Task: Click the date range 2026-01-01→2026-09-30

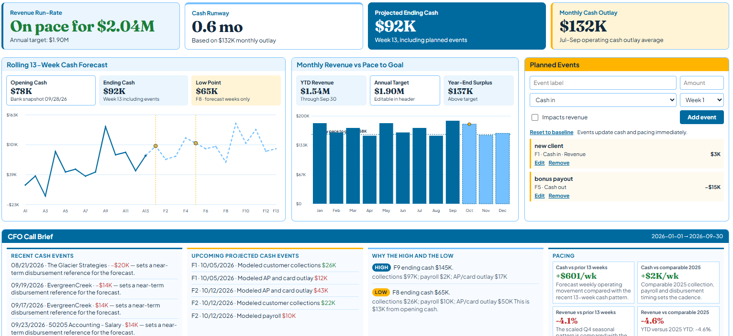Action: coord(687,236)
